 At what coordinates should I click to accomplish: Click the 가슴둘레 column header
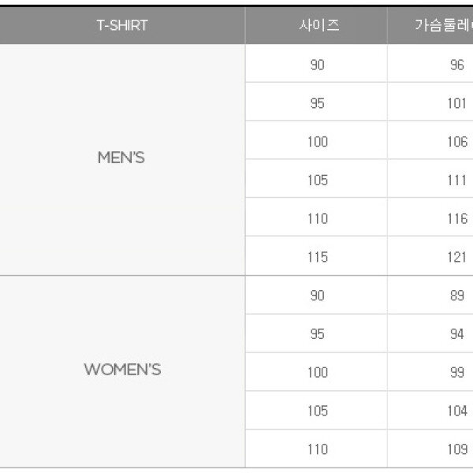point(443,25)
